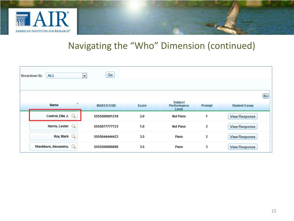
Task: Click magnifier icon next to Control, Ellie J.
Action: click(73, 116)
